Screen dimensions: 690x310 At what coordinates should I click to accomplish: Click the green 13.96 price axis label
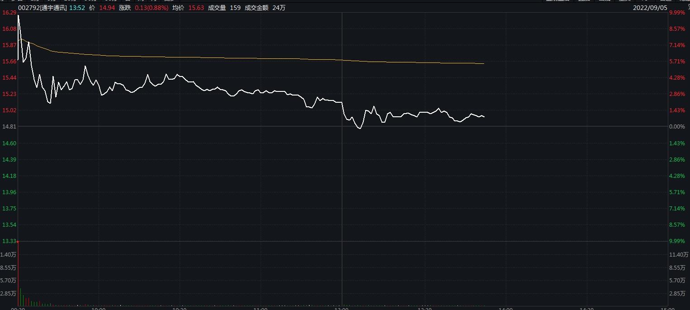[x=9, y=192]
